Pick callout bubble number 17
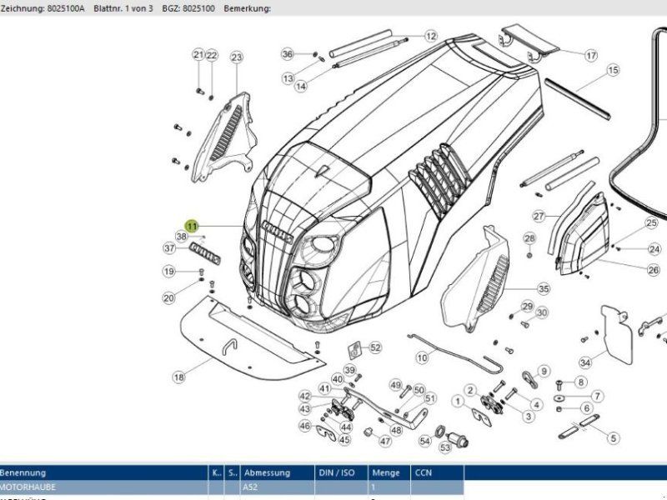Image resolution: width=667 pixels, height=500 pixels. 590,56
